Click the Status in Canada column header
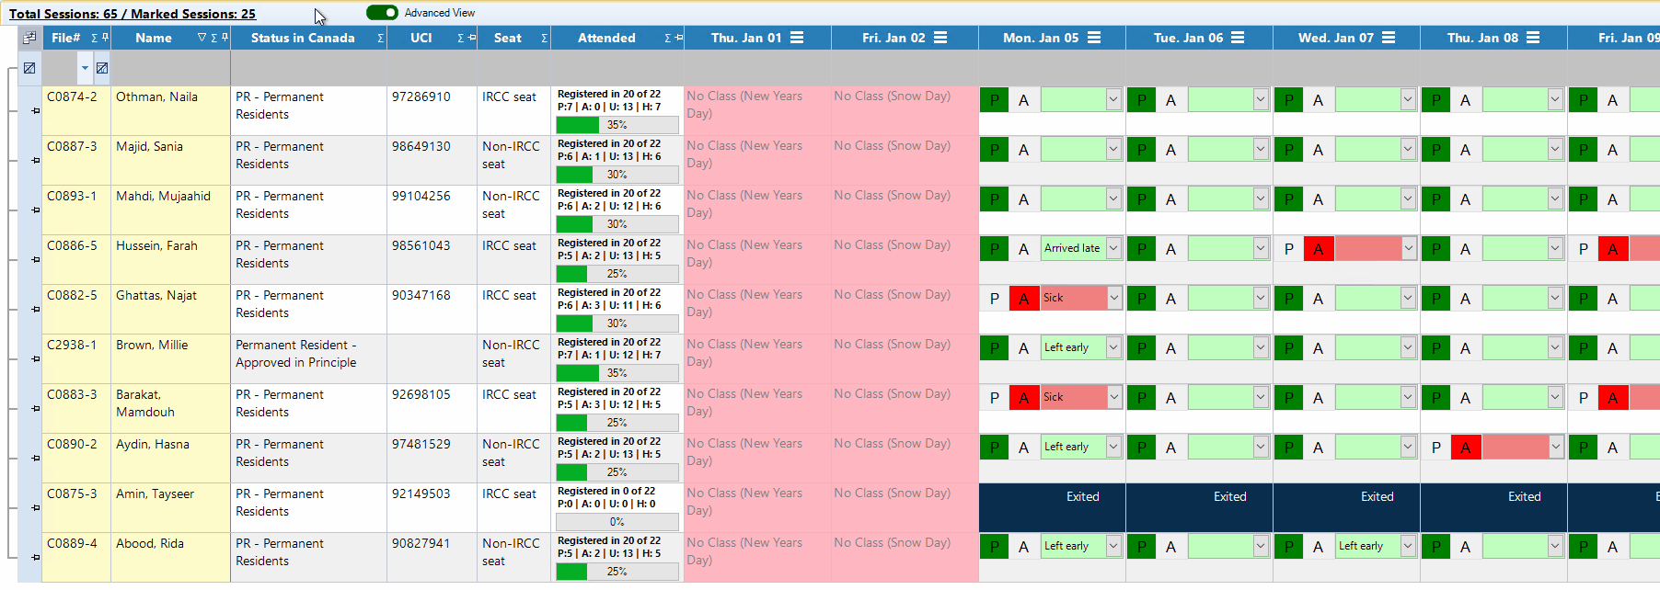The width and height of the screenshot is (1660, 590). tap(302, 38)
